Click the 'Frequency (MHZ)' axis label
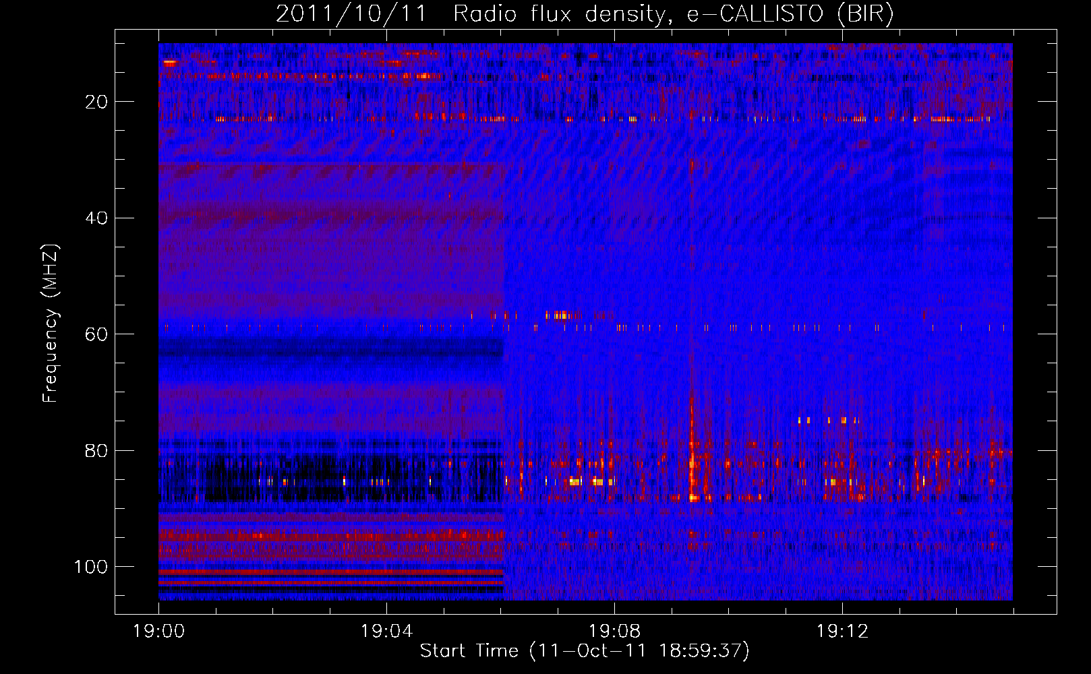The image size is (1091, 674). [x=51, y=324]
